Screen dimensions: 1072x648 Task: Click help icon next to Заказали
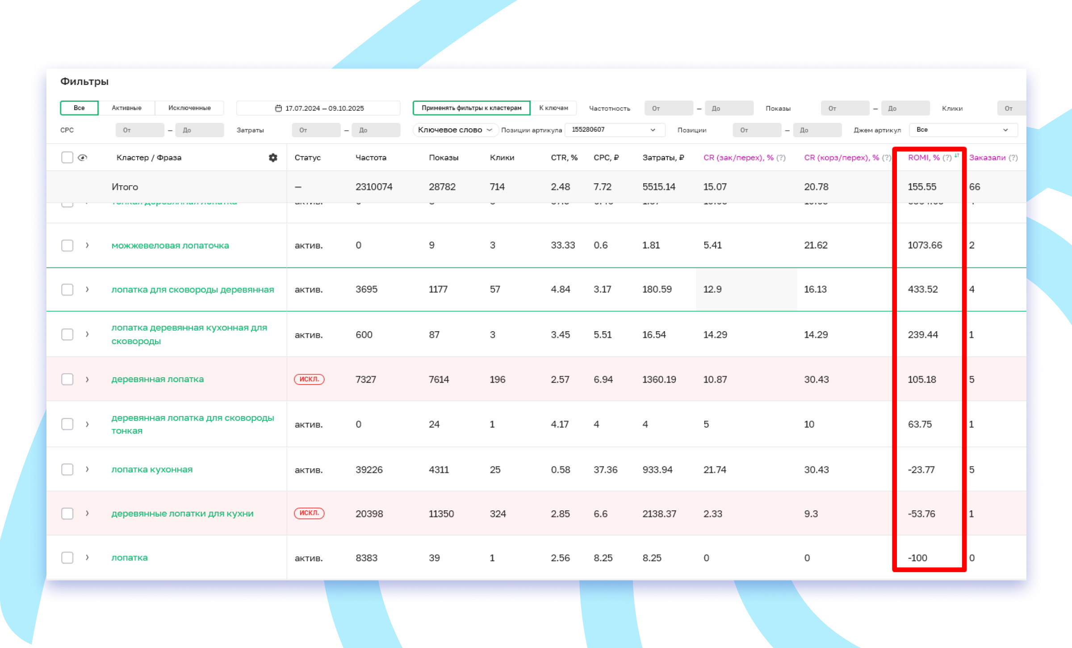click(1013, 157)
